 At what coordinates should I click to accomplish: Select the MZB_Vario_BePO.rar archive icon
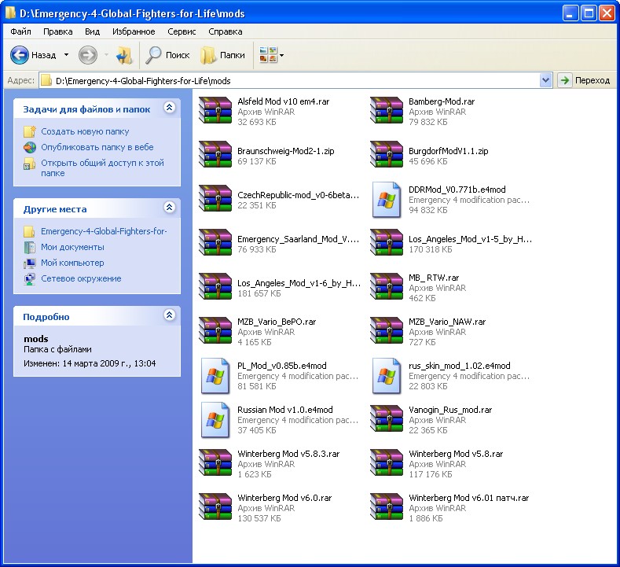pos(215,330)
